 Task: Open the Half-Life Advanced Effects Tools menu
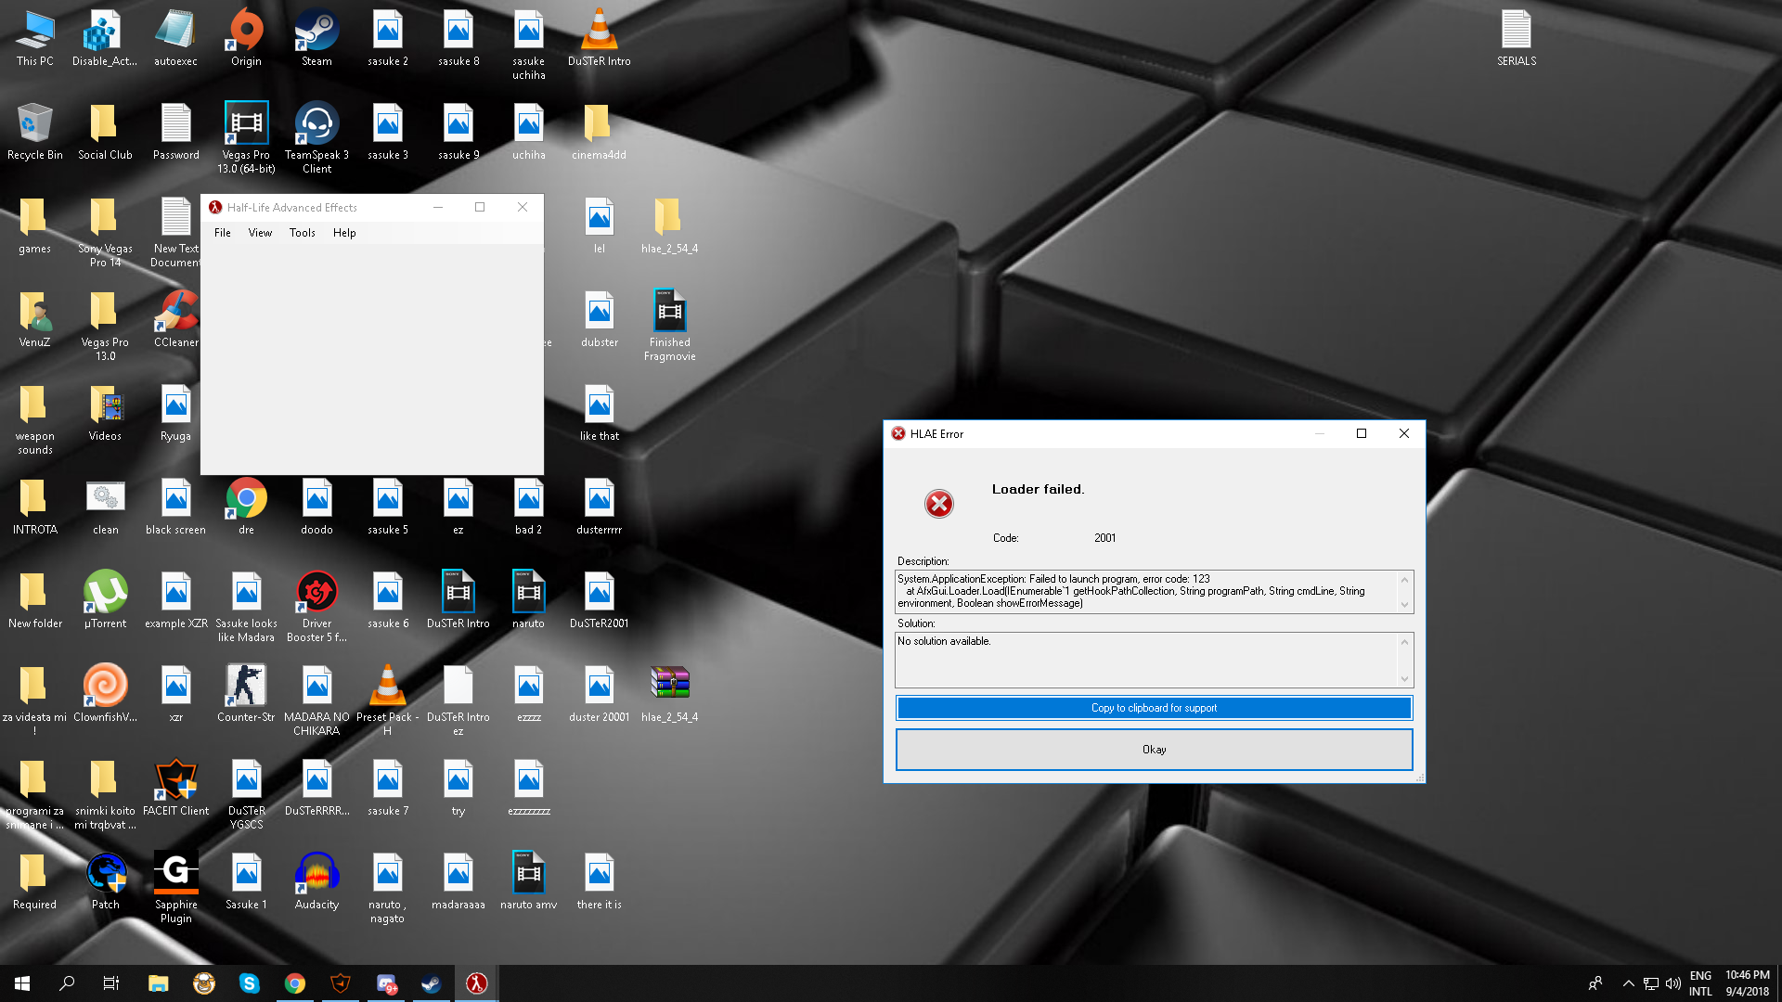tap(303, 233)
